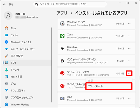Open プライバシーとセキュリティ shield icon
The image size is (140, 108).
[6, 97]
